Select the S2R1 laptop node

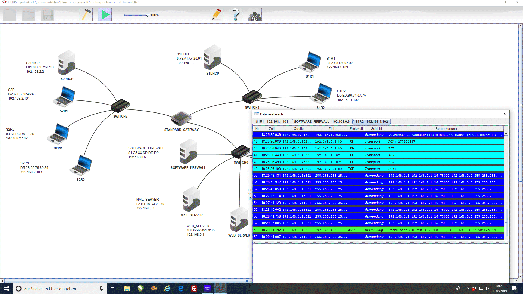click(64, 97)
